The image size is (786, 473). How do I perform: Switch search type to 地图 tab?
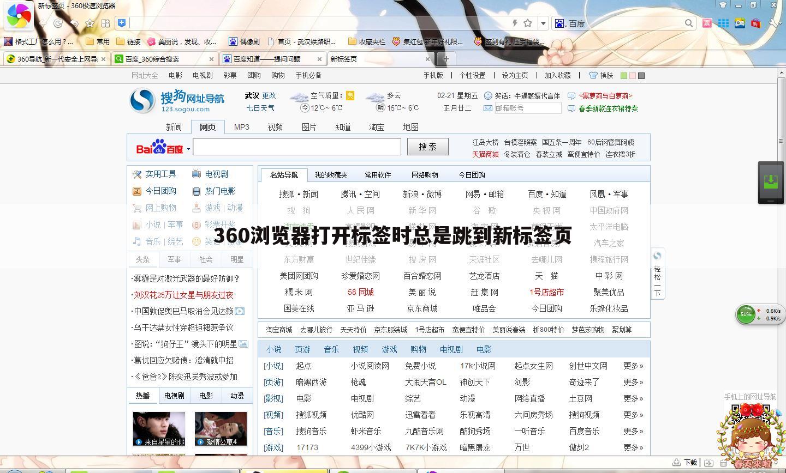pos(410,126)
